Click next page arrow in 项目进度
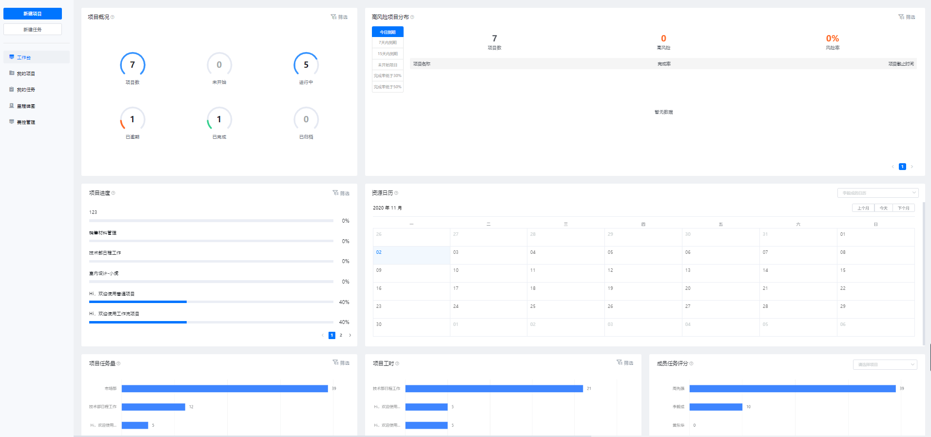The height and width of the screenshot is (437, 931). (x=350, y=335)
